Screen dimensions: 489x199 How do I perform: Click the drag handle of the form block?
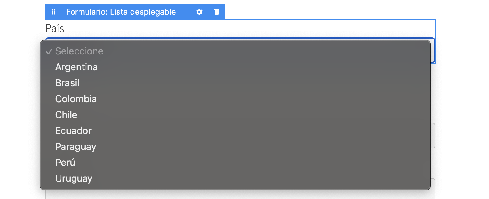pos(53,12)
